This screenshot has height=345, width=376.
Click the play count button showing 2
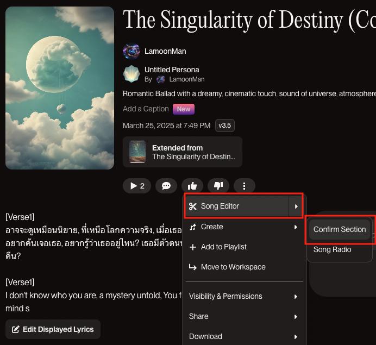point(137,186)
